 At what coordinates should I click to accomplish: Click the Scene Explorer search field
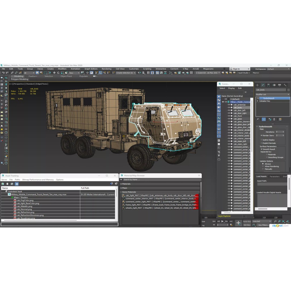click(x=230, y=92)
